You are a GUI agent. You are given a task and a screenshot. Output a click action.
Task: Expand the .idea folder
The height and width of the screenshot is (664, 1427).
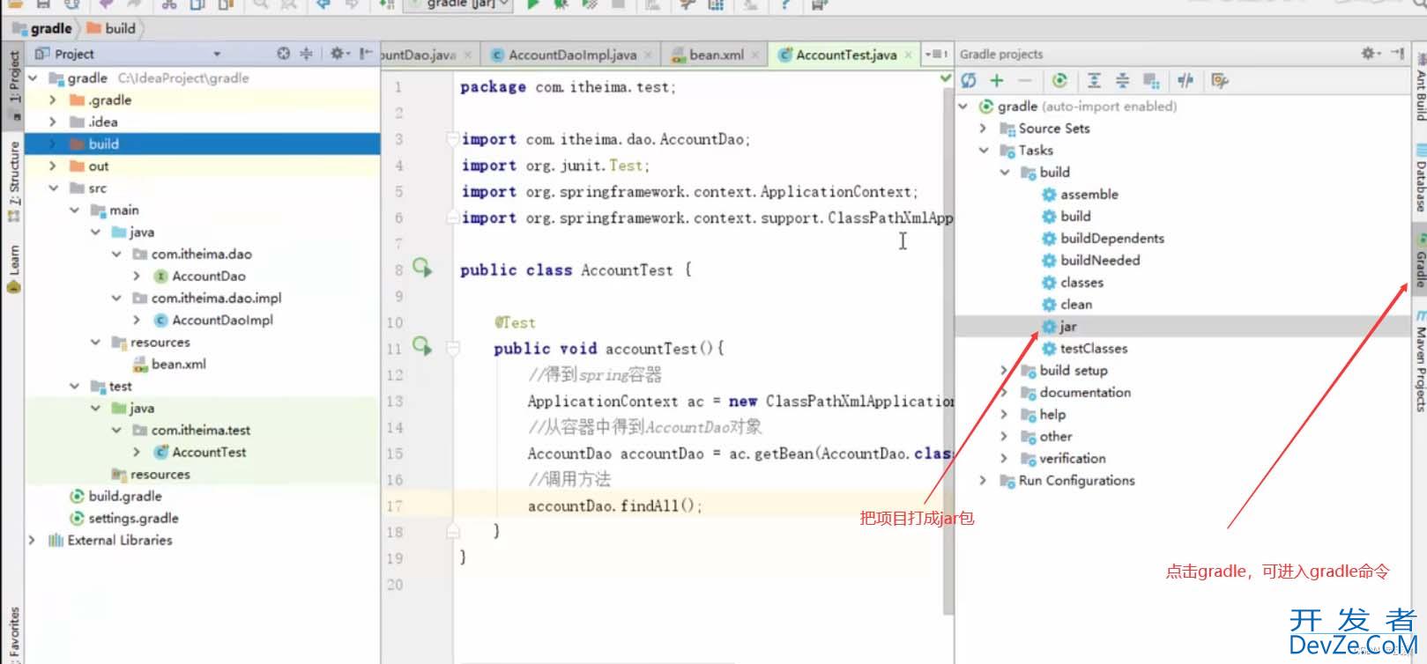pos(53,122)
